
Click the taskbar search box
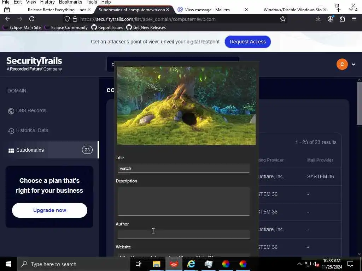coord(74,264)
